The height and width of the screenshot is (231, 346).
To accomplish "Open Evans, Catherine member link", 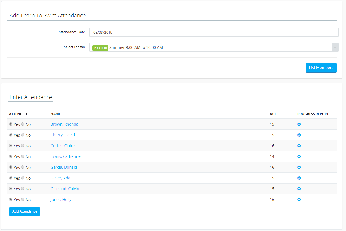I will (65, 156).
